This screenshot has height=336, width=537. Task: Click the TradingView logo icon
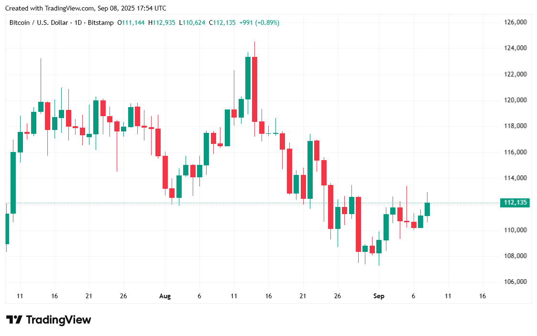coord(14,320)
